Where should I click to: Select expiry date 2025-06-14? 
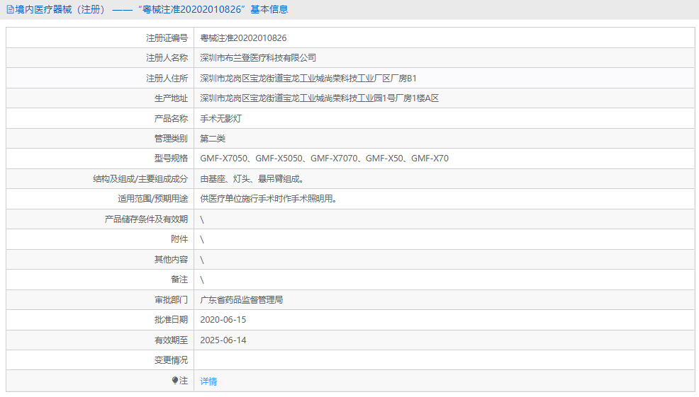[223, 340]
